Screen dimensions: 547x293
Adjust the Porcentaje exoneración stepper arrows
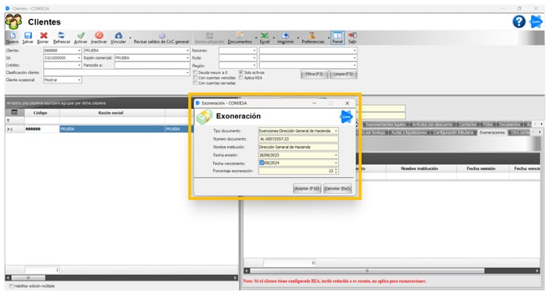(x=336, y=171)
